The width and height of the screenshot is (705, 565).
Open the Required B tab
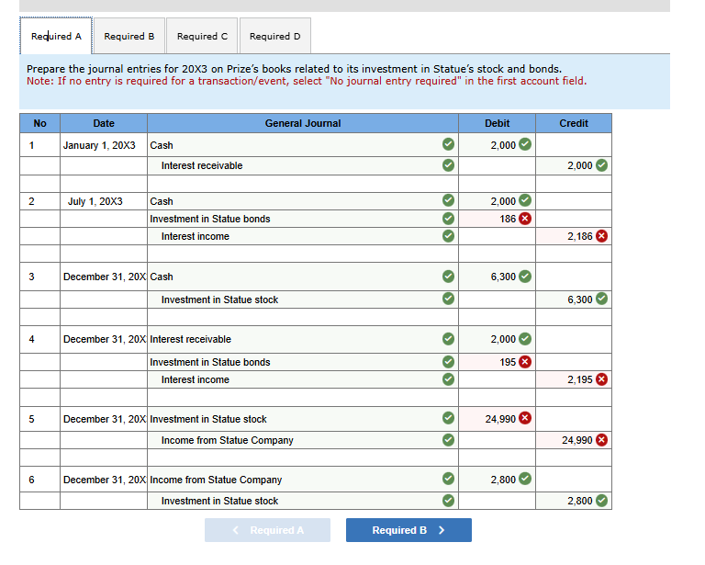coord(129,36)
